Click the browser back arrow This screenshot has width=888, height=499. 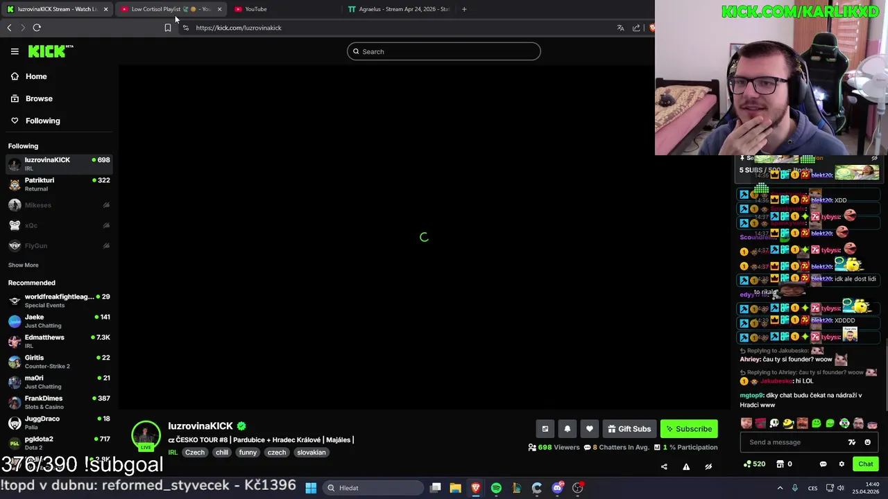tap(9, 28)
